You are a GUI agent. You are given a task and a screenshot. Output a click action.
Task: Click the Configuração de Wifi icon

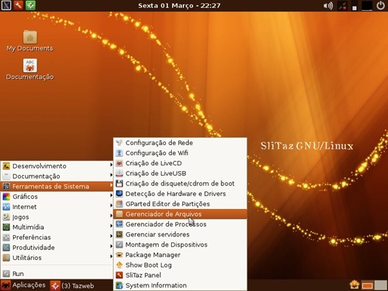(x=119, y=153)
